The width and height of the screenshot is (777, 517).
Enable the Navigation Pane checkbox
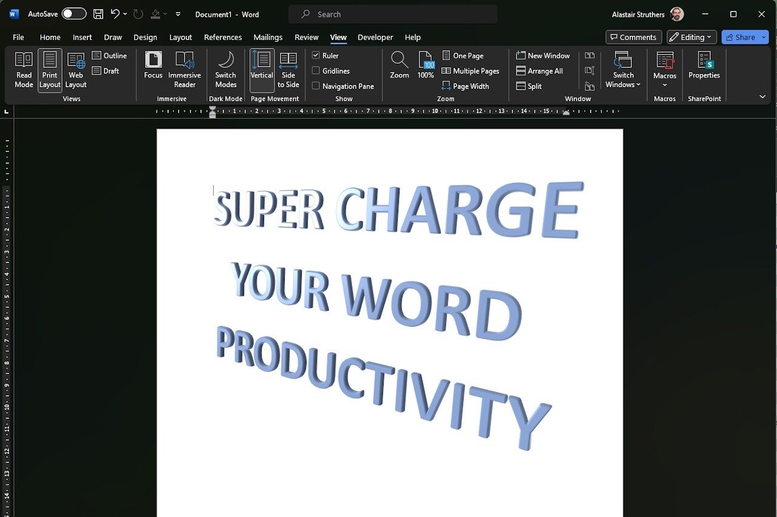(x=316, y=86)
